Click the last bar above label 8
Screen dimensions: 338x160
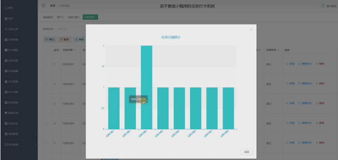[x=228, y=108]
